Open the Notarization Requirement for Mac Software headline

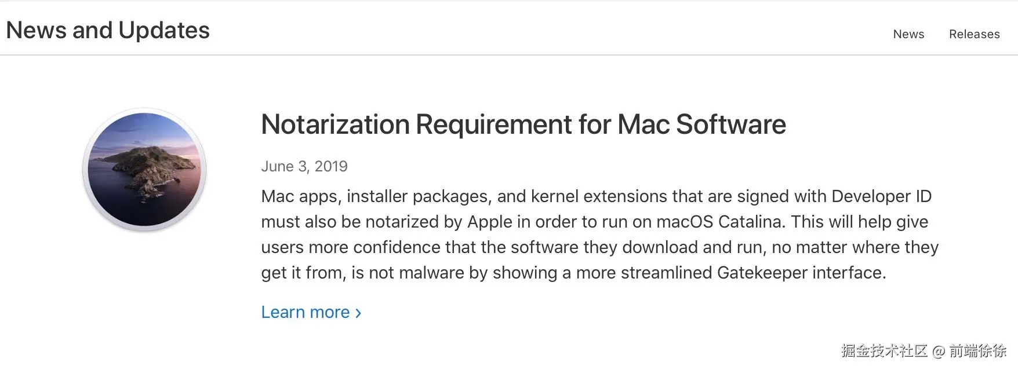click(523, 124)
